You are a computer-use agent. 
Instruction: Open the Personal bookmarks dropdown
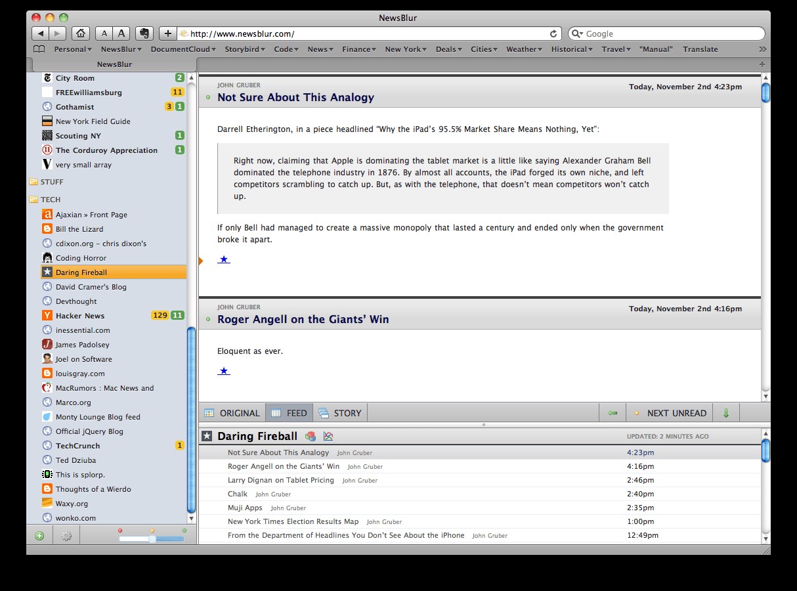(x=72, y=49)
